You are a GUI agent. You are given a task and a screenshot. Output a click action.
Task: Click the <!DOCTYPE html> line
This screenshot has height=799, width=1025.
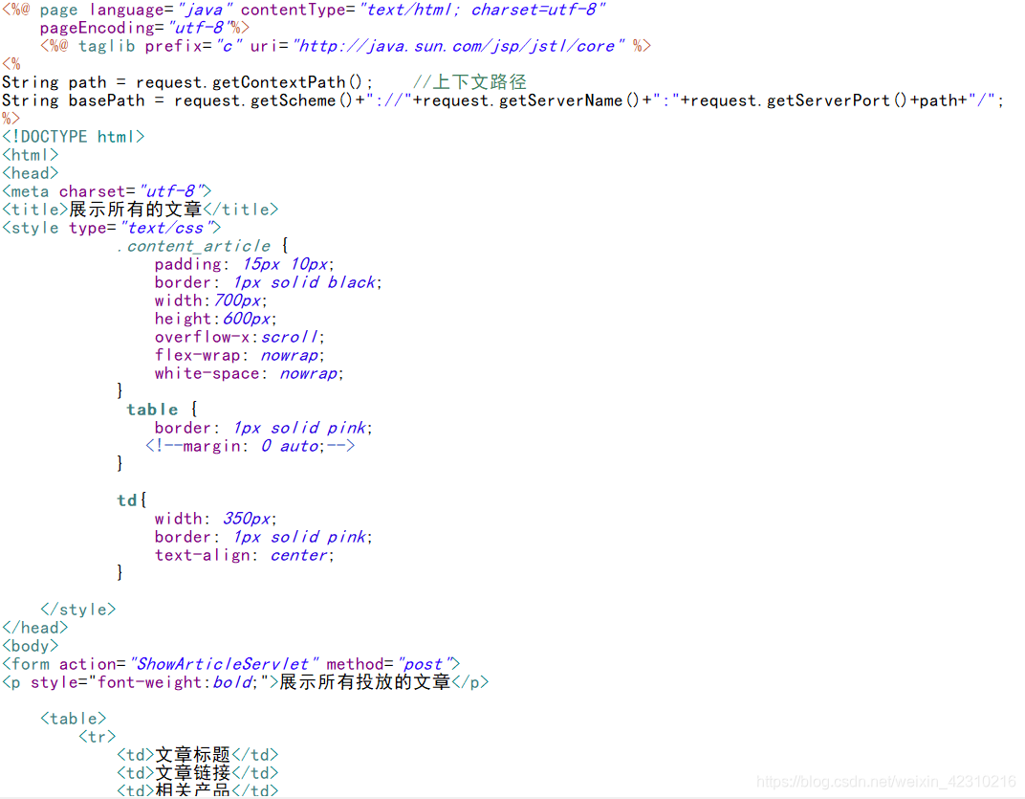[74, 137]
